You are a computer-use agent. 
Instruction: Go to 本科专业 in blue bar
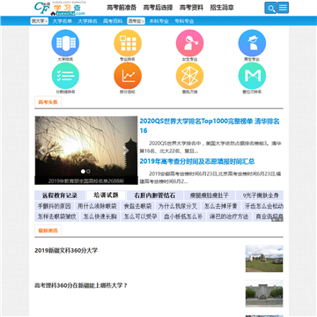pyautogui.click(x=159, y=21)
